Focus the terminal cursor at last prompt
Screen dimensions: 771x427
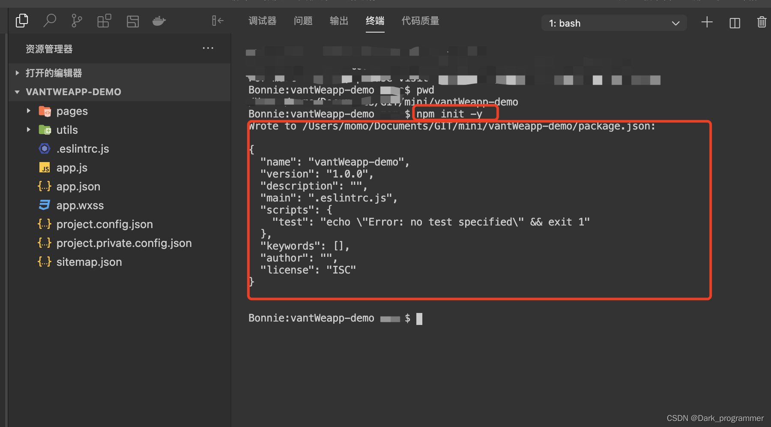click(419, 319)
